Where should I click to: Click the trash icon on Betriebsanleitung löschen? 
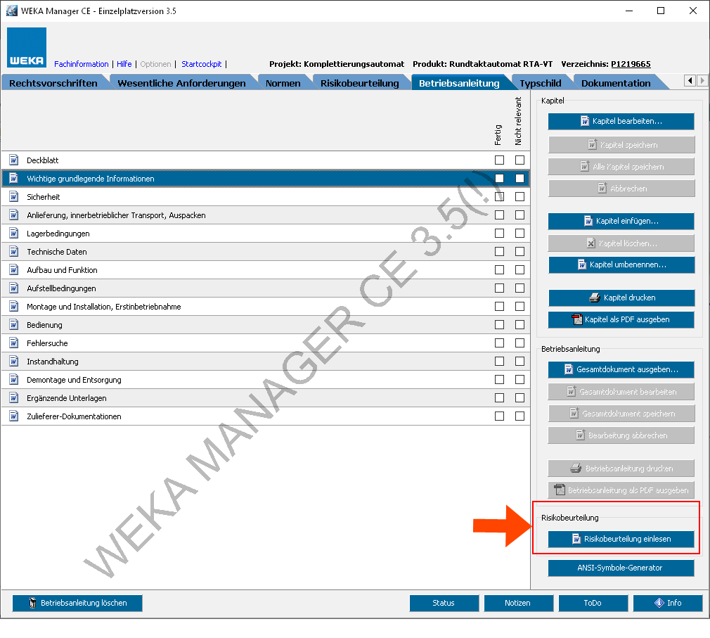click(x=32, y=603)
